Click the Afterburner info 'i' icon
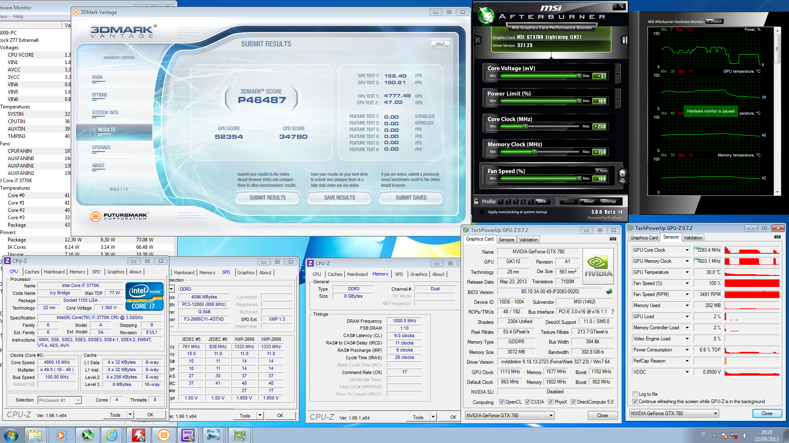Screen dimensions: 789x443 pyautogui.click(x=624, y=40)
